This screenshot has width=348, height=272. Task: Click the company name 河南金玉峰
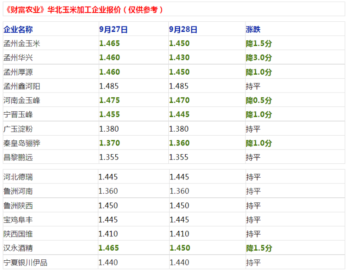(x=22, y=100)
